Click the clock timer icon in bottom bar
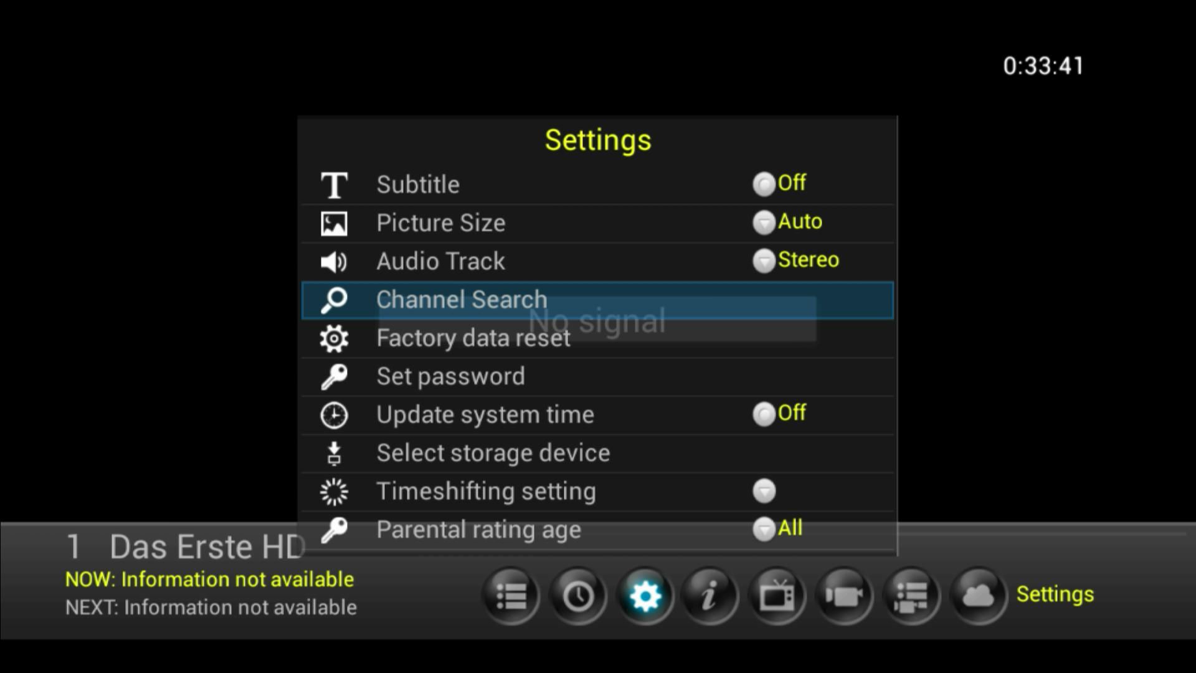Image resolution: width=1196 pixels, height=673 pixels. click(578, 596)
